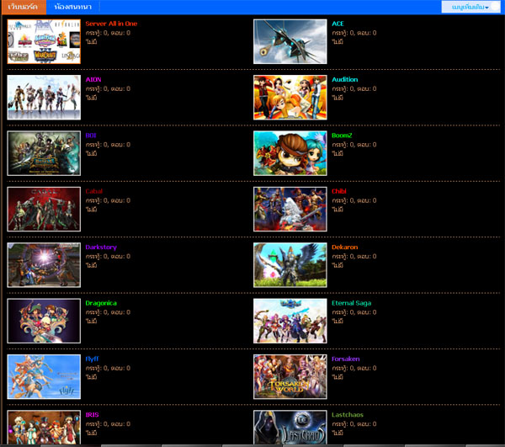Open the Darkstory forum link
The image size is (505, 447).
(101, 247)
